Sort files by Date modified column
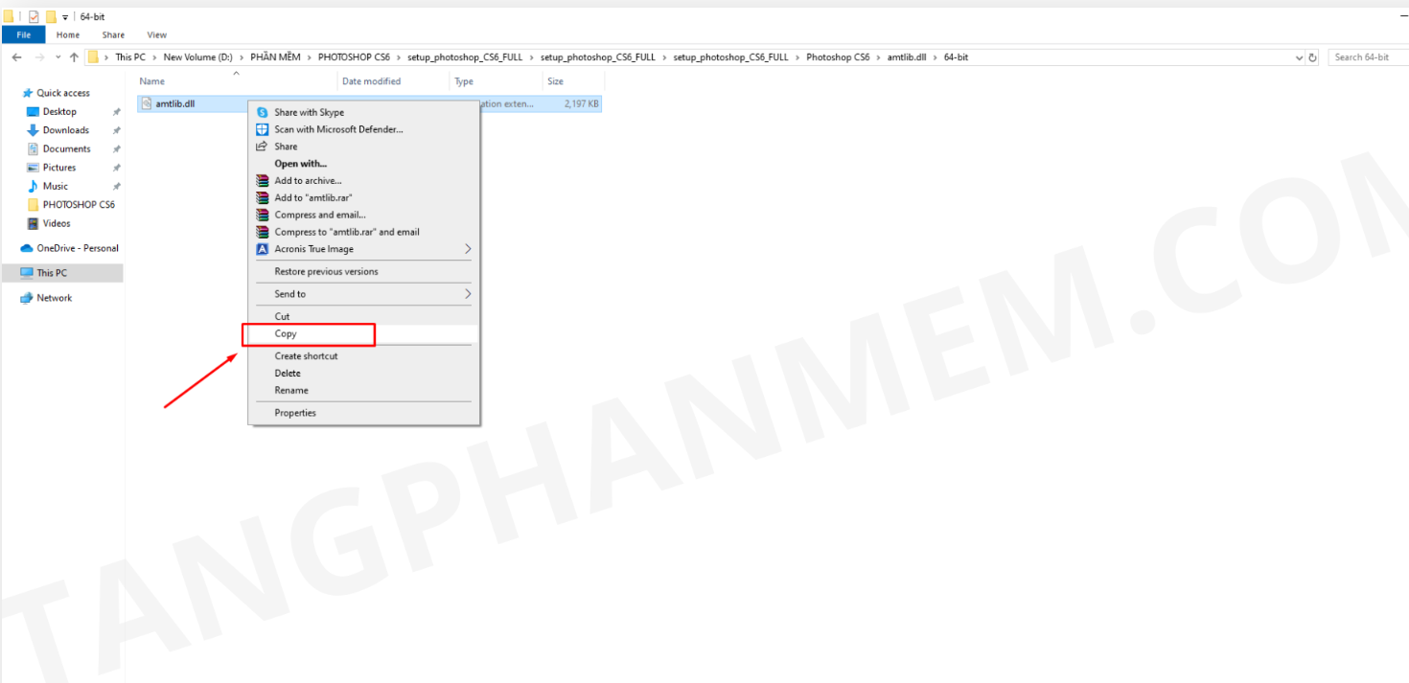Viewport: 1409px width, 683px height. [371, 81]
